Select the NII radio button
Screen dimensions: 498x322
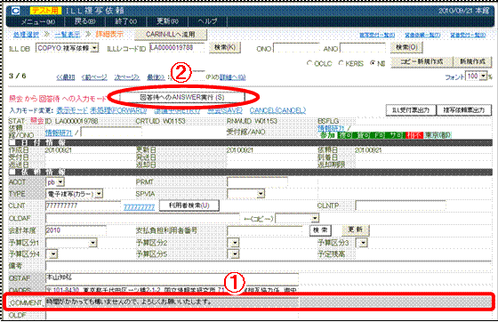click(373, 63)
